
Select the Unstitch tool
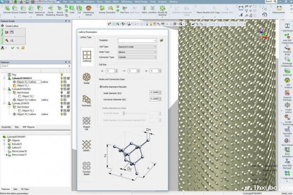tap(152, 10)
